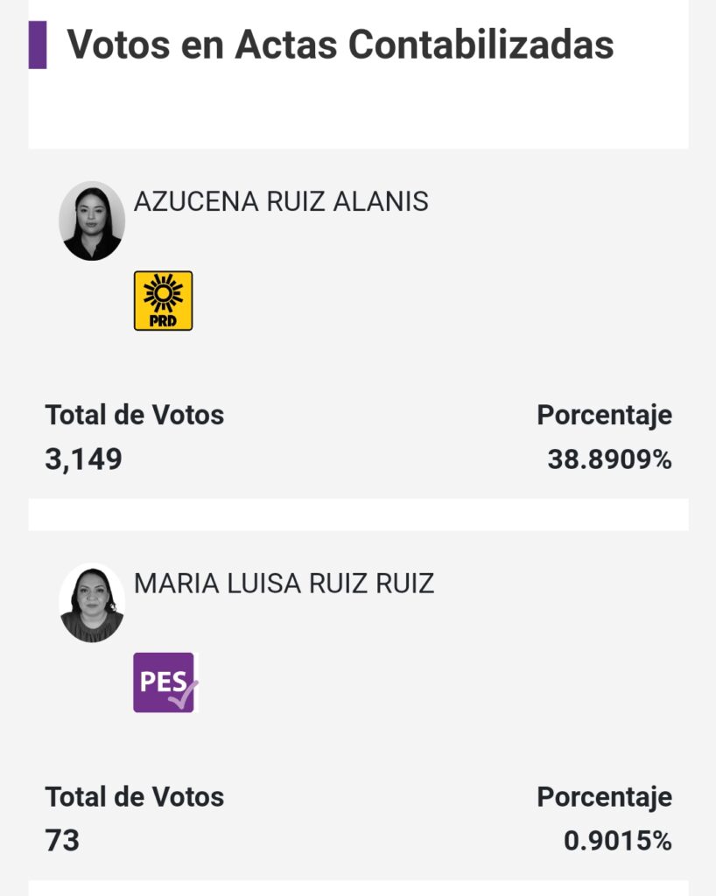Select the 3,149 vote count
Viewport: 716px width, 896px height.
tap(84, 459)
